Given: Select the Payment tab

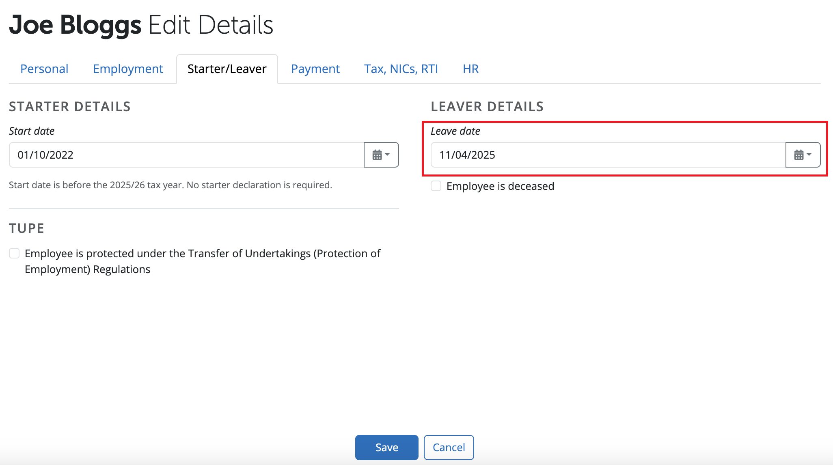Looking at the screenshot, I should [x=315, y=69].
